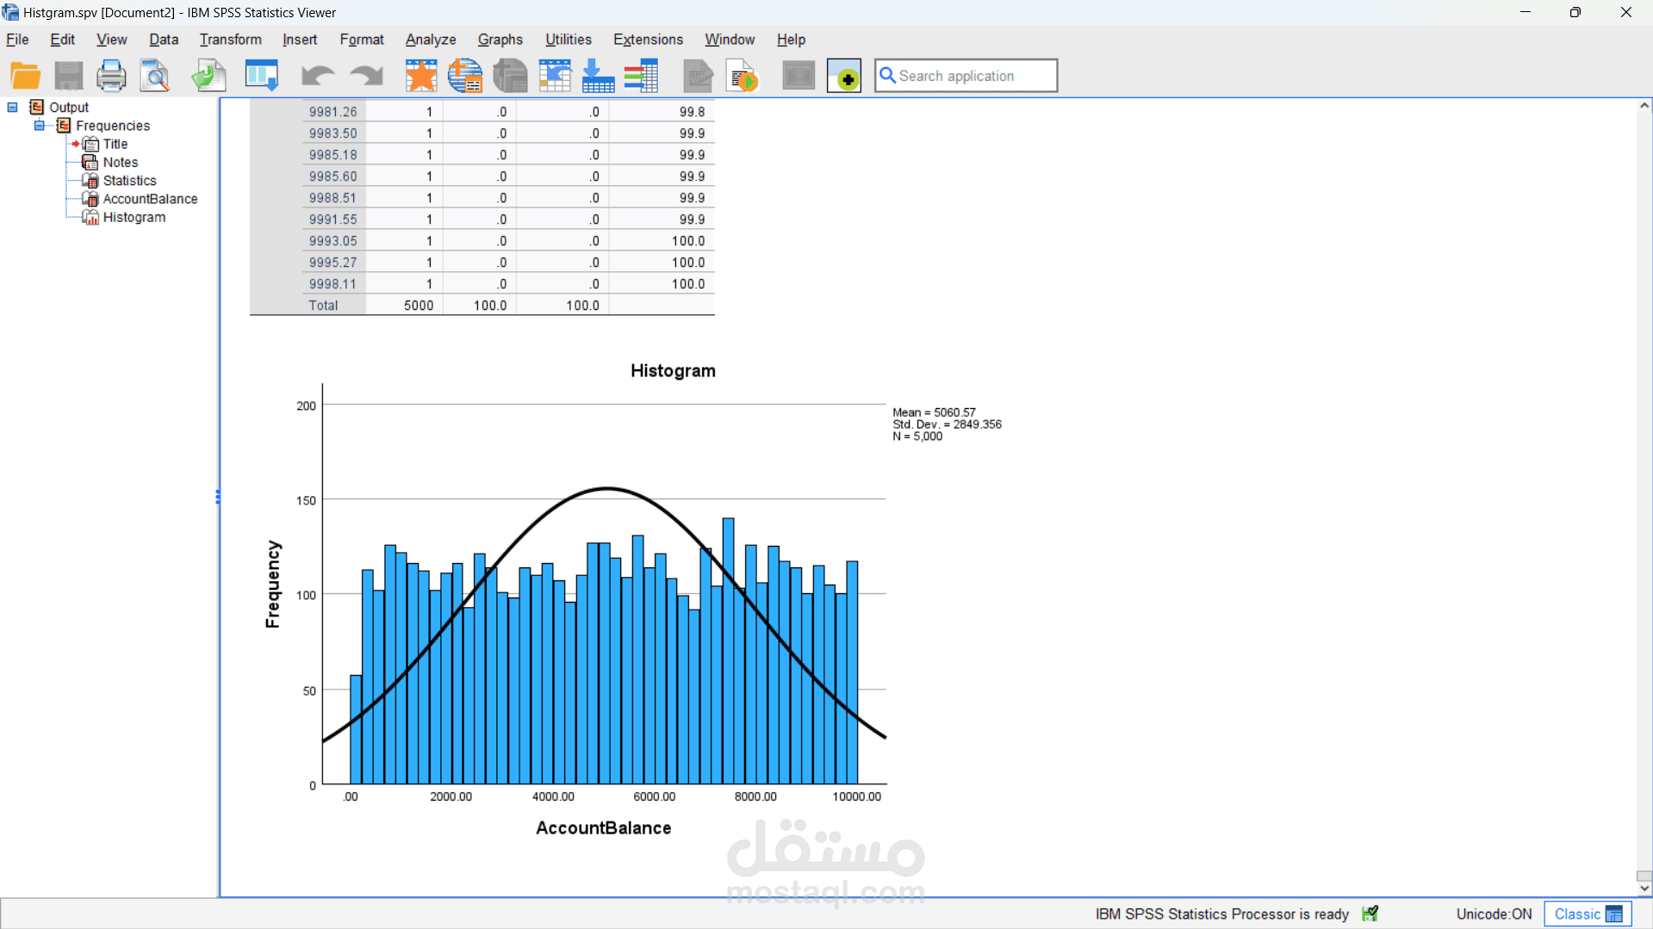Click the AccountBalance axis label
The image size is (1653, 929).
point(603,828)
